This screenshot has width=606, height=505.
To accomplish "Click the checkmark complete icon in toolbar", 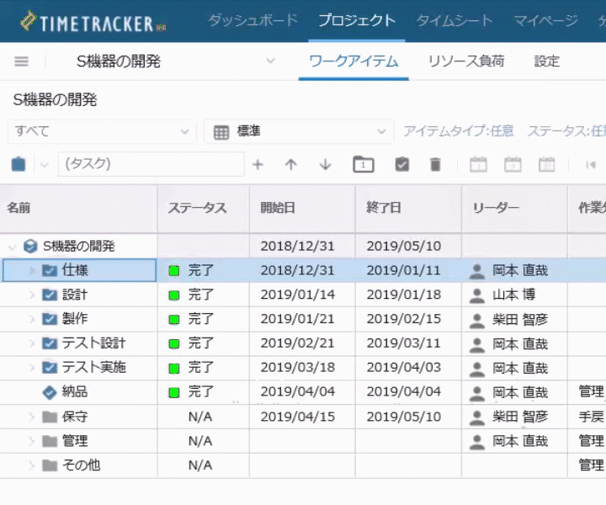I will pyautogui.click(x=401, y=164).
